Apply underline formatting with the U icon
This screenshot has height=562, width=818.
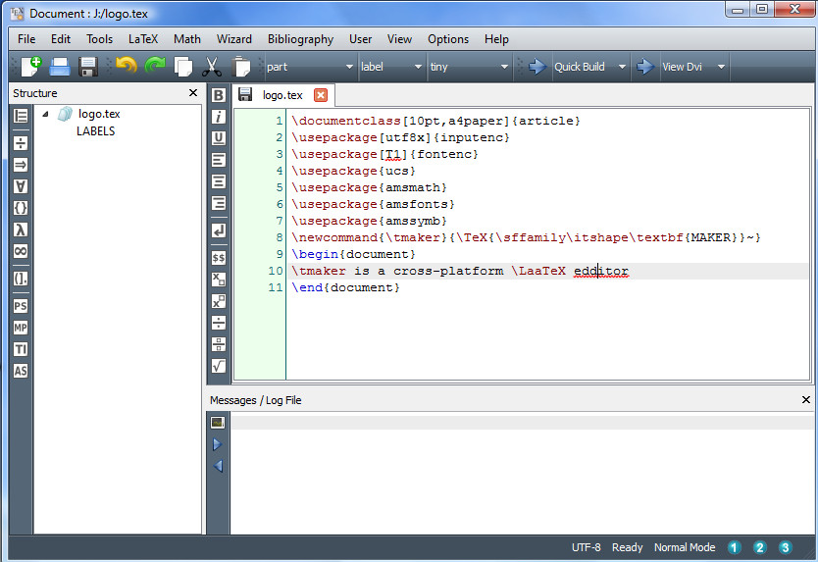tap(219, 137)
